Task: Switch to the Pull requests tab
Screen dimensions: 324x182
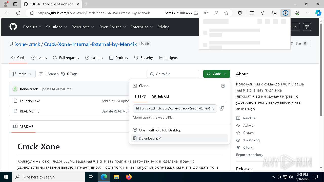Action: click(66, 58)
